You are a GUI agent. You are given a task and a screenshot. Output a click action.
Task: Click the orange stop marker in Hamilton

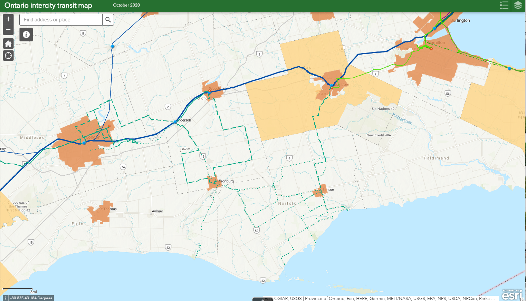[x=431, y=49]
